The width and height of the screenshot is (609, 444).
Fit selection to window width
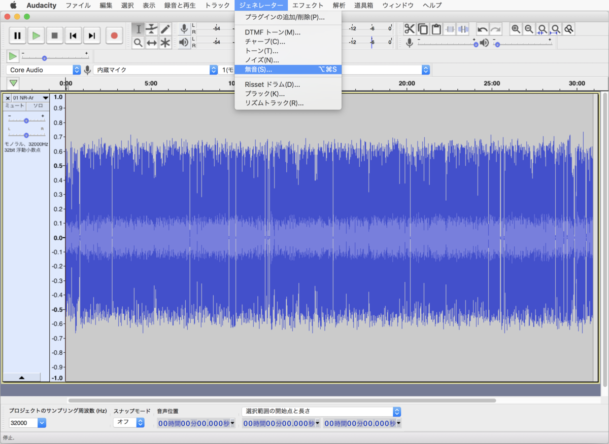click(x=543, y=29)
